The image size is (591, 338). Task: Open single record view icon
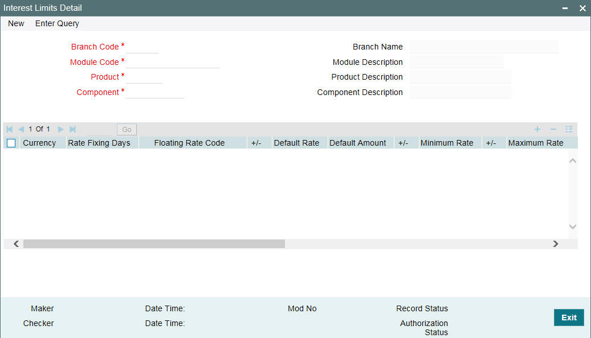tap(569, 129)
